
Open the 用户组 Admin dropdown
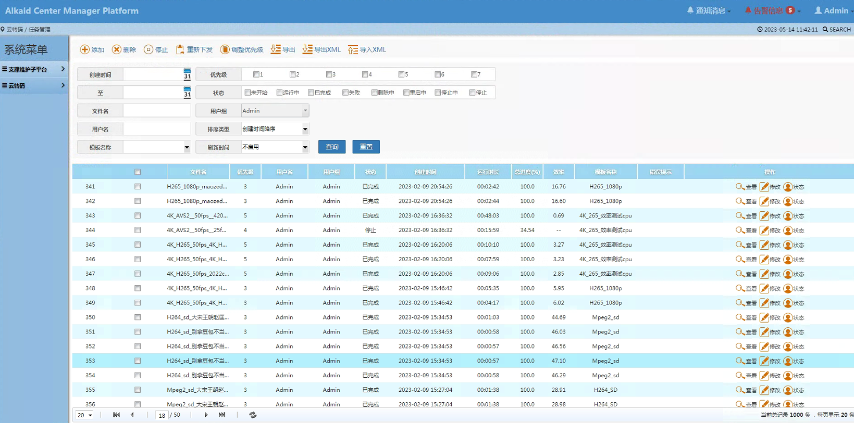click(275, 110)
